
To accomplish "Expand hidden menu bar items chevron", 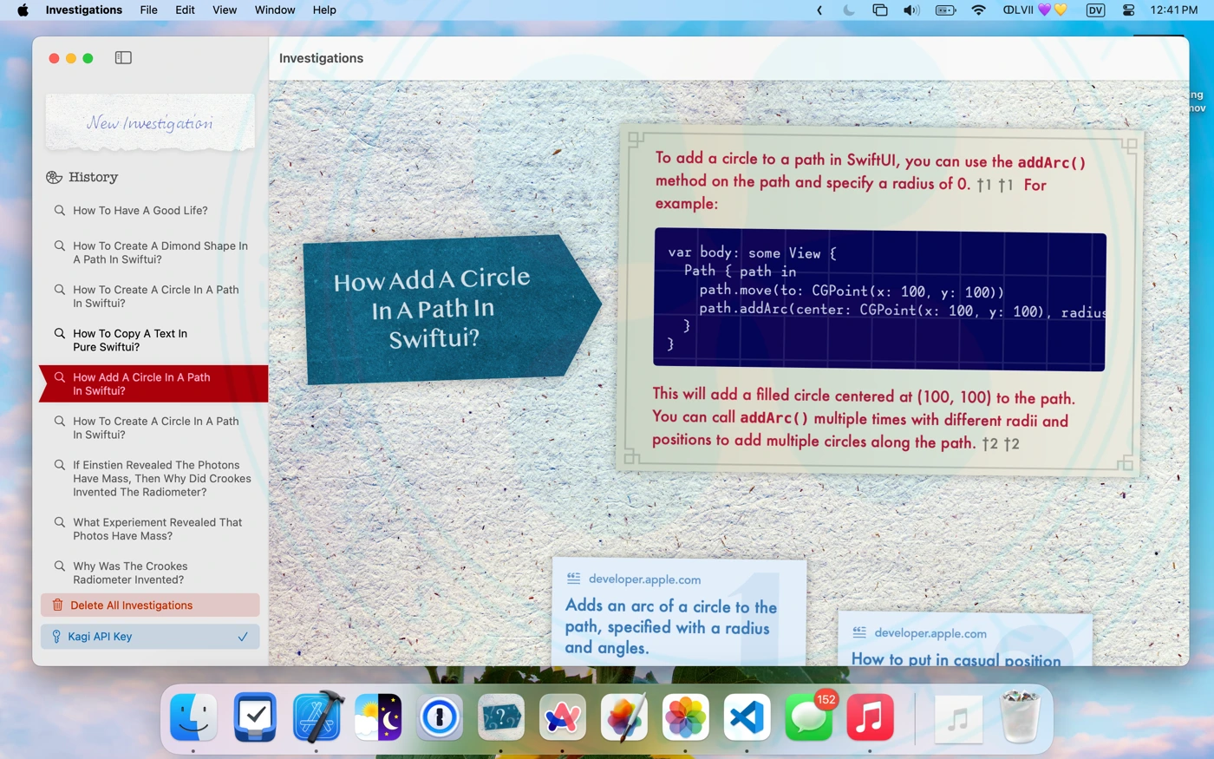I will tap(819, 10).
